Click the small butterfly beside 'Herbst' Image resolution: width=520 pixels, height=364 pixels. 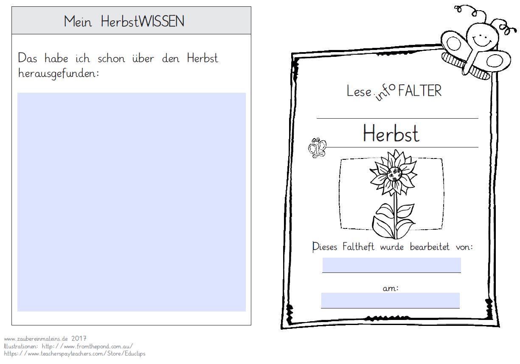317,147
